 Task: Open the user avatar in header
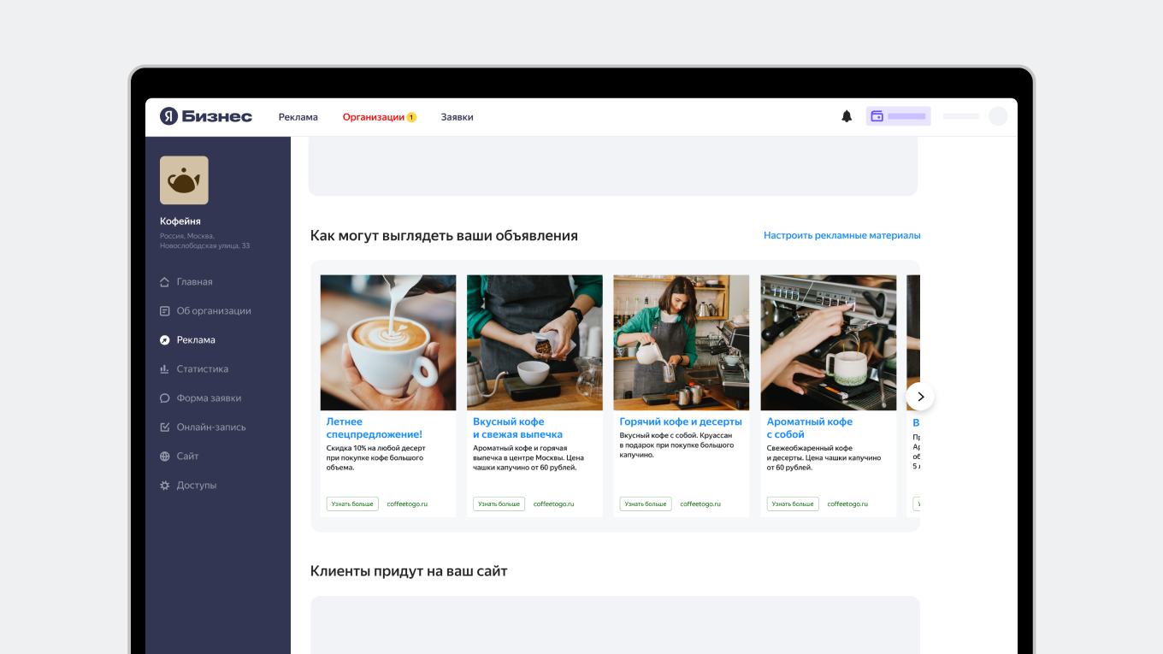(x=998, y=116)
